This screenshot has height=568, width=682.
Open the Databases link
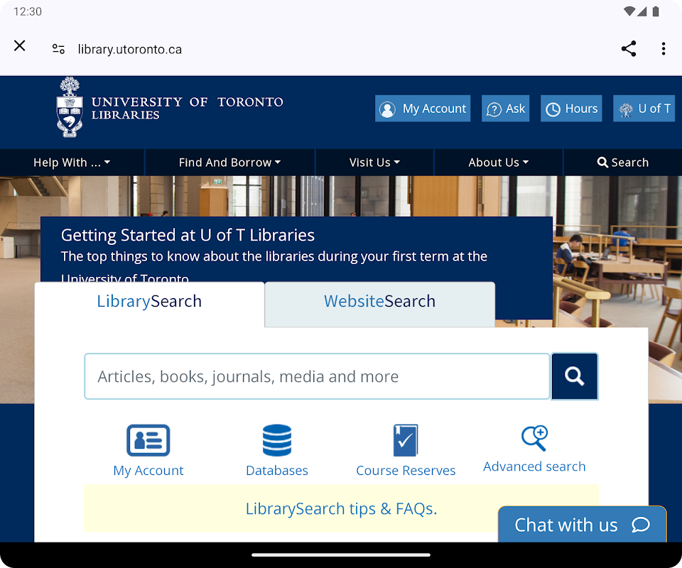pos(277,471)
